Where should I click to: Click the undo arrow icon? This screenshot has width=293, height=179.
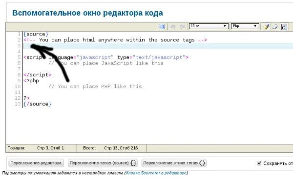pyautogui.click(x=173, y=27)
